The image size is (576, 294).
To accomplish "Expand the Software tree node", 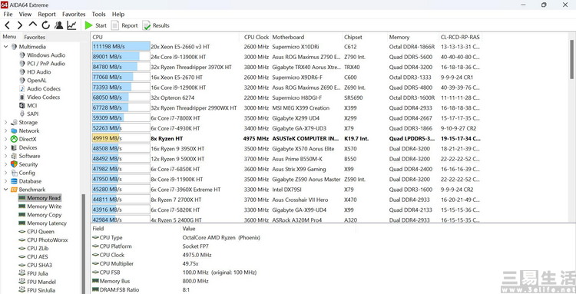I will click(x=6, y=156).
